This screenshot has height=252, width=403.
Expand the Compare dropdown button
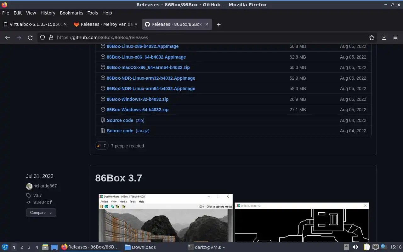coord(41,213)
